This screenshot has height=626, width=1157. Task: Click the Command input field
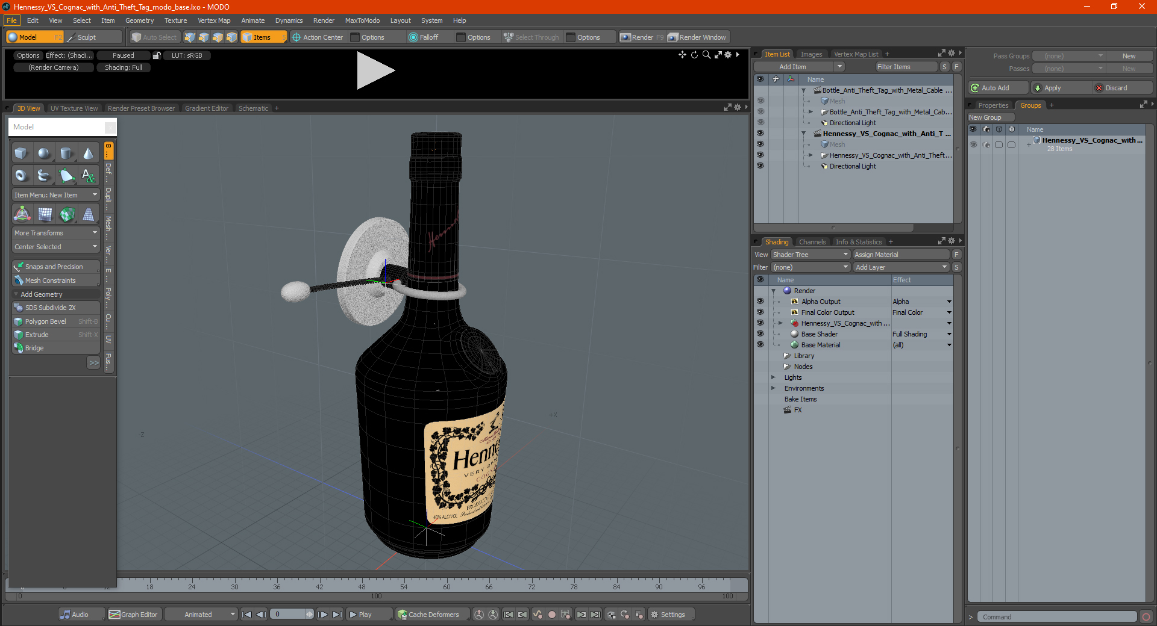pos(1058,617)
